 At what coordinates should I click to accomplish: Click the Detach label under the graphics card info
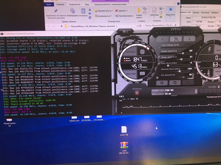[x=174, y=96]
